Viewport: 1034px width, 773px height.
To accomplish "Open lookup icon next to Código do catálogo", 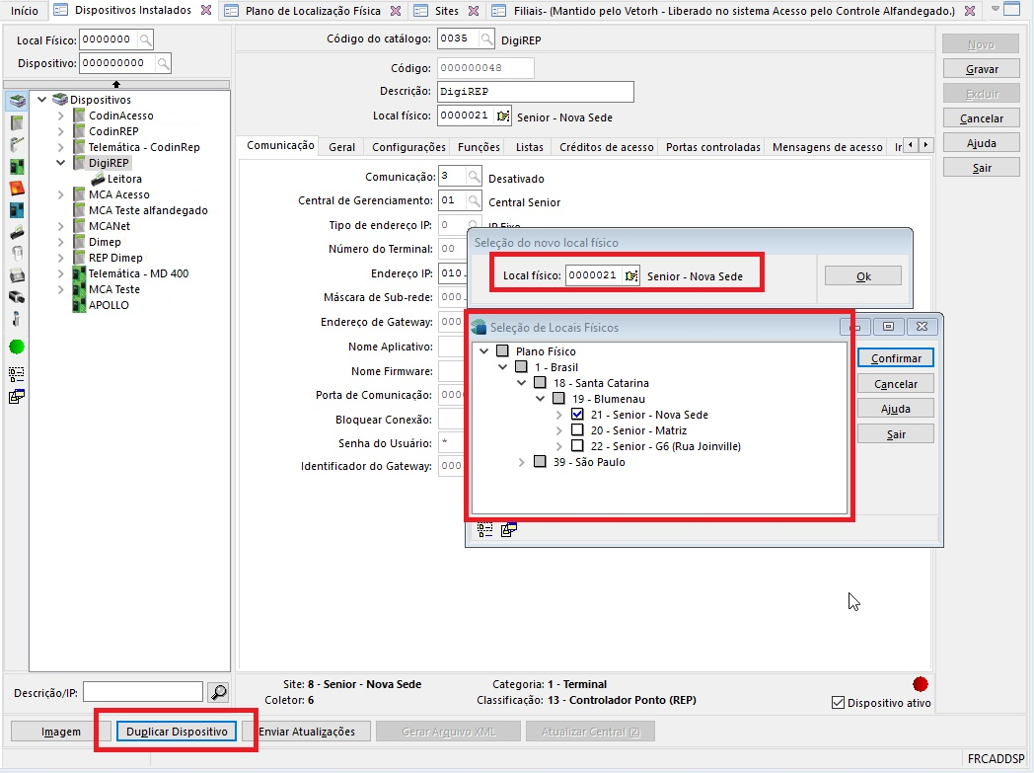I will [485, 39].
